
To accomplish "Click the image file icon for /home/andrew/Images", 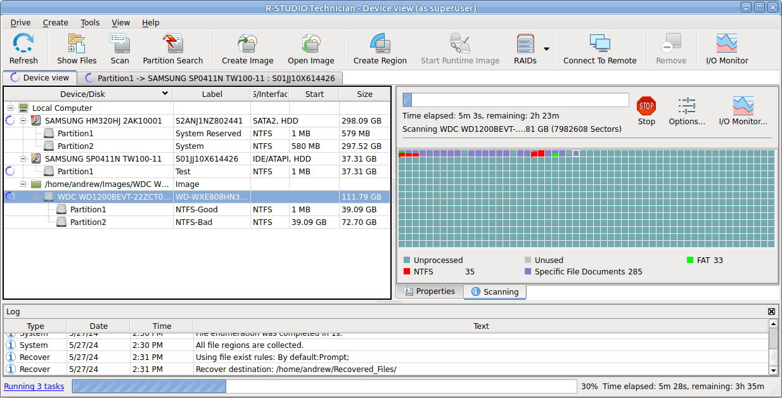I will pos(36,184).
